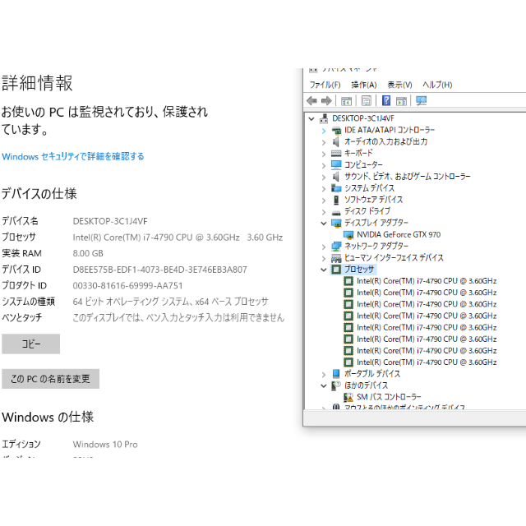526x526 pixels.
Task: Toggle the console tree show/hide toolbar icon
Action: (x=346, y=100)
